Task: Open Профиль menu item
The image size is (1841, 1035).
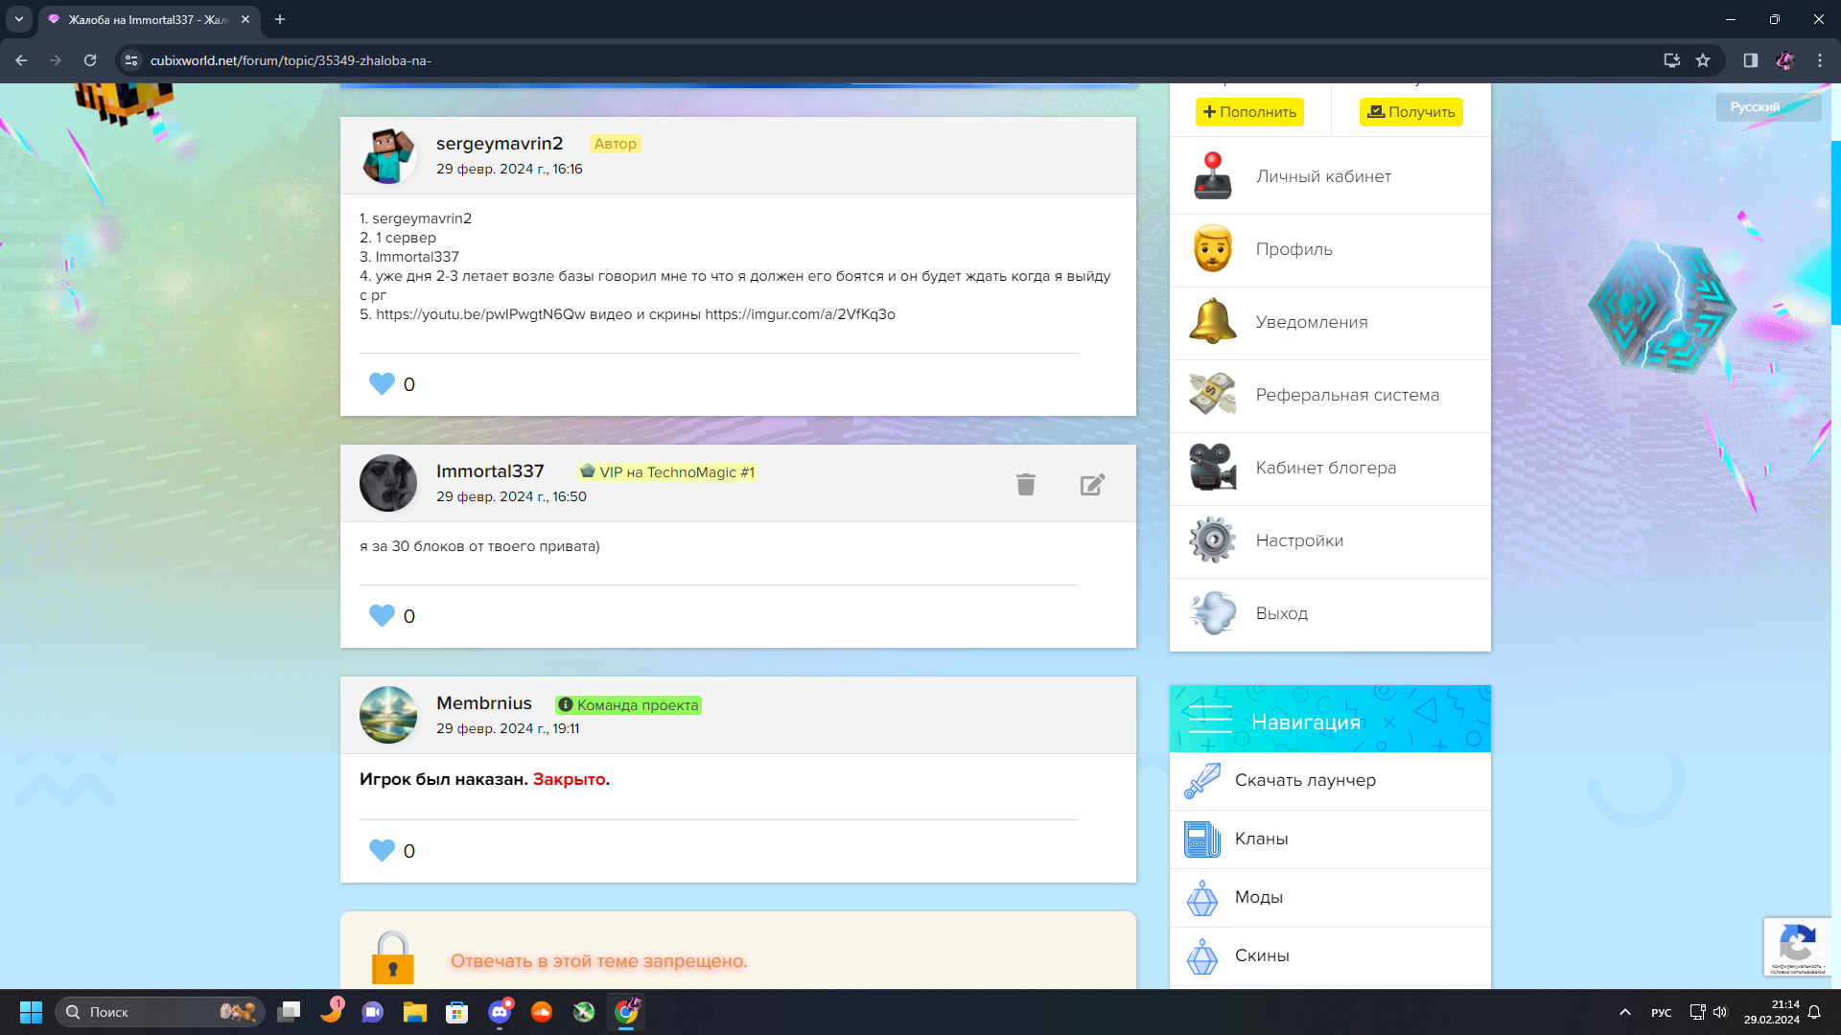Action: (x=1293, y=249)
